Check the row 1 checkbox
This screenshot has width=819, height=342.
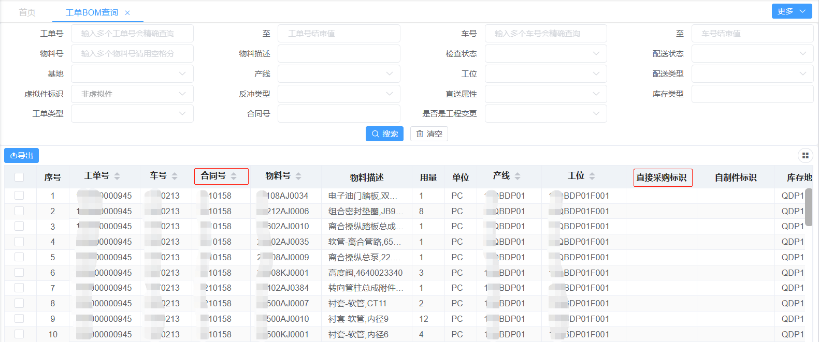tap(19, 196)
